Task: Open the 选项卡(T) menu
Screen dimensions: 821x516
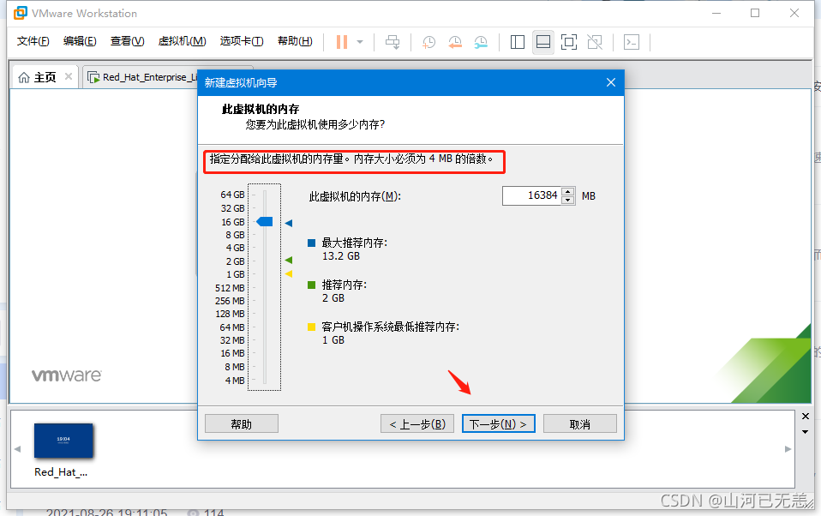Action: tap(242, 41)
